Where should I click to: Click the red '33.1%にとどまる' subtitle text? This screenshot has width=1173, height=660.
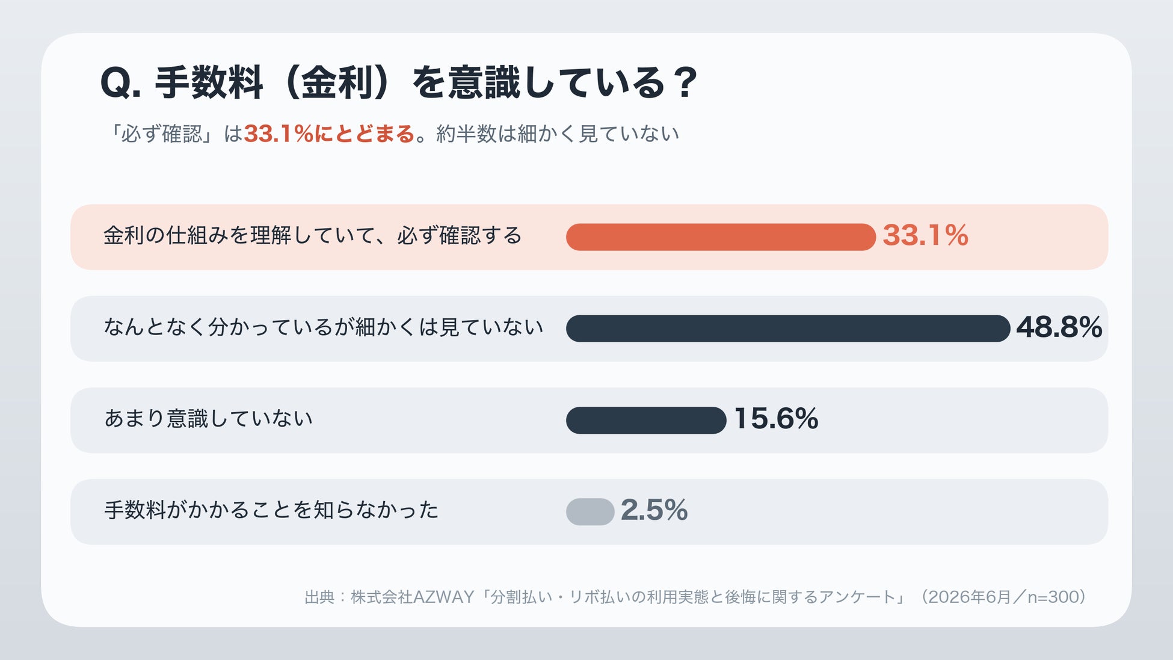click(330, 134)
